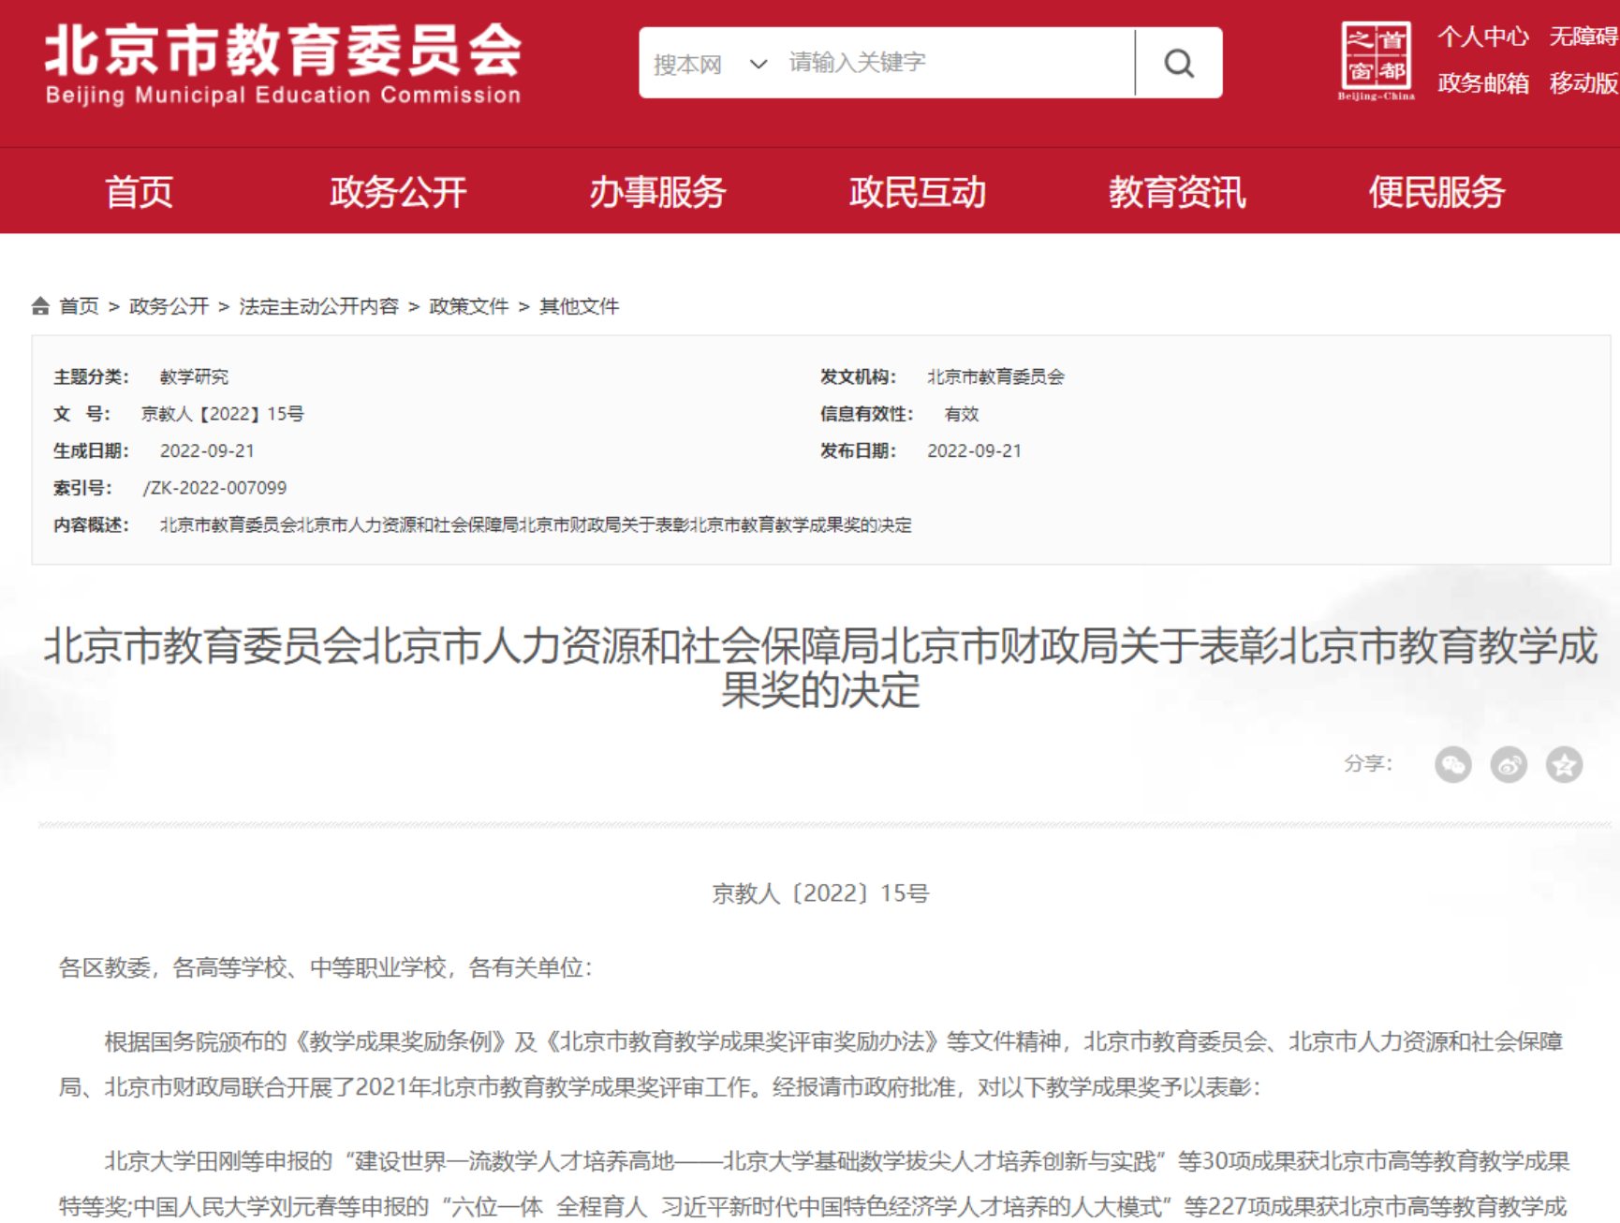
Task: Share the article via Weibo icon
Action: [1508, 765]
